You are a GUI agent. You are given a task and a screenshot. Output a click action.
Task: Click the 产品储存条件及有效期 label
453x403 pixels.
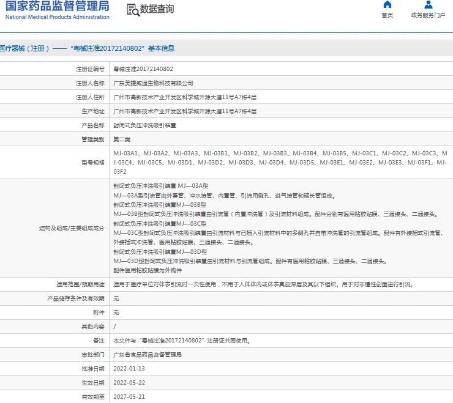click(76, 298)
